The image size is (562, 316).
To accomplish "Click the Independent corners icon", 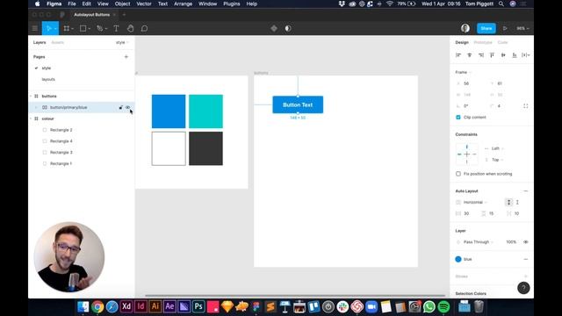I will 526,106.
